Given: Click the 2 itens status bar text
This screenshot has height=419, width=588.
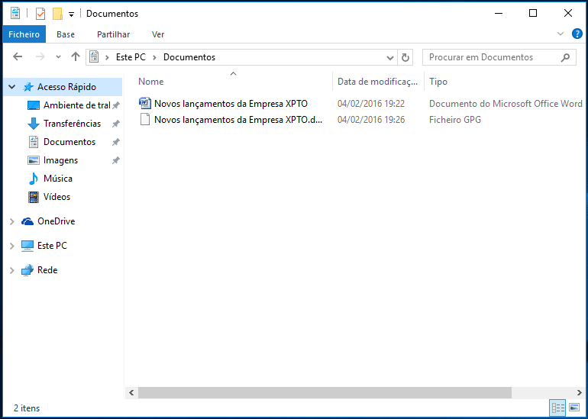Looking at the screenshot, I should point(27,408).
